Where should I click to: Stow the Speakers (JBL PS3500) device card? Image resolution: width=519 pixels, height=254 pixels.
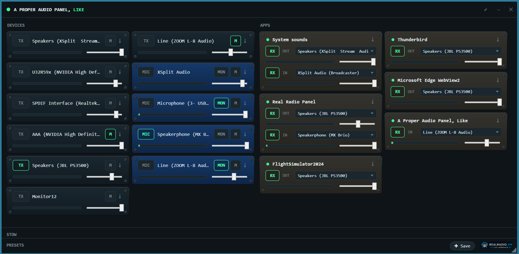click(x=120, y=165)
